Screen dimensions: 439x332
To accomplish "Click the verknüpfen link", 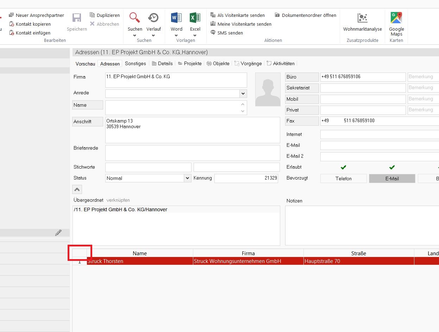I will [118, 200].
